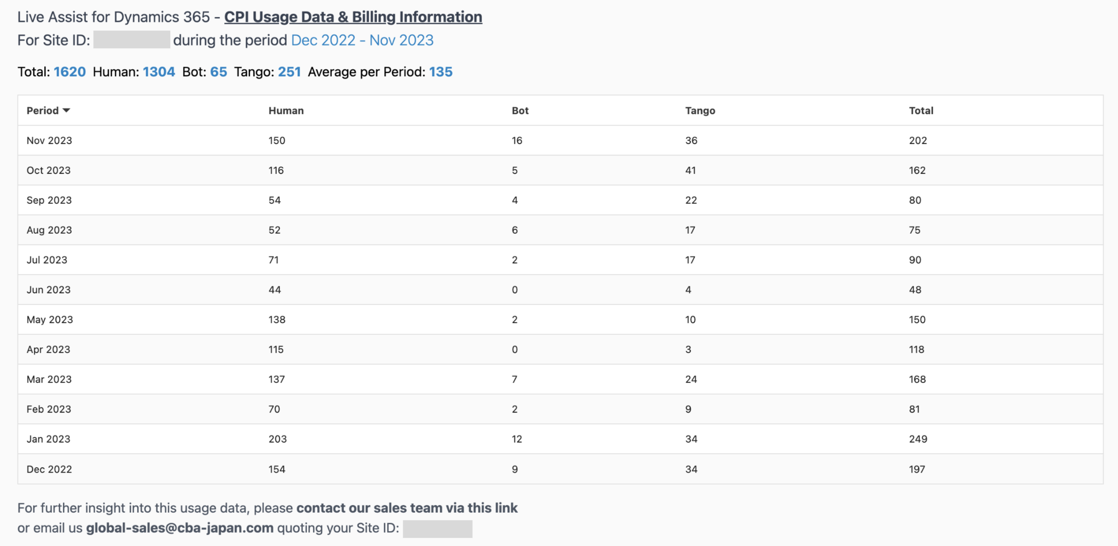Click the Tango column header
Image resolution: width=1118 pixels, height=546 pixels.
[x=700, y=110]
